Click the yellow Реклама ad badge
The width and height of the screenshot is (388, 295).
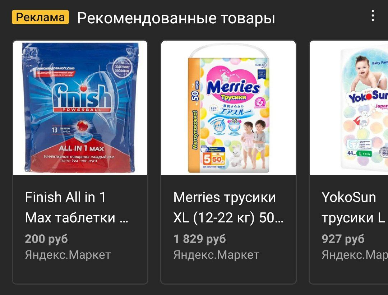coord(40,17)
